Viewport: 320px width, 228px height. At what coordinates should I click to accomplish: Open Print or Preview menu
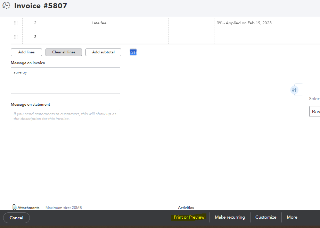tap(189, 217)
